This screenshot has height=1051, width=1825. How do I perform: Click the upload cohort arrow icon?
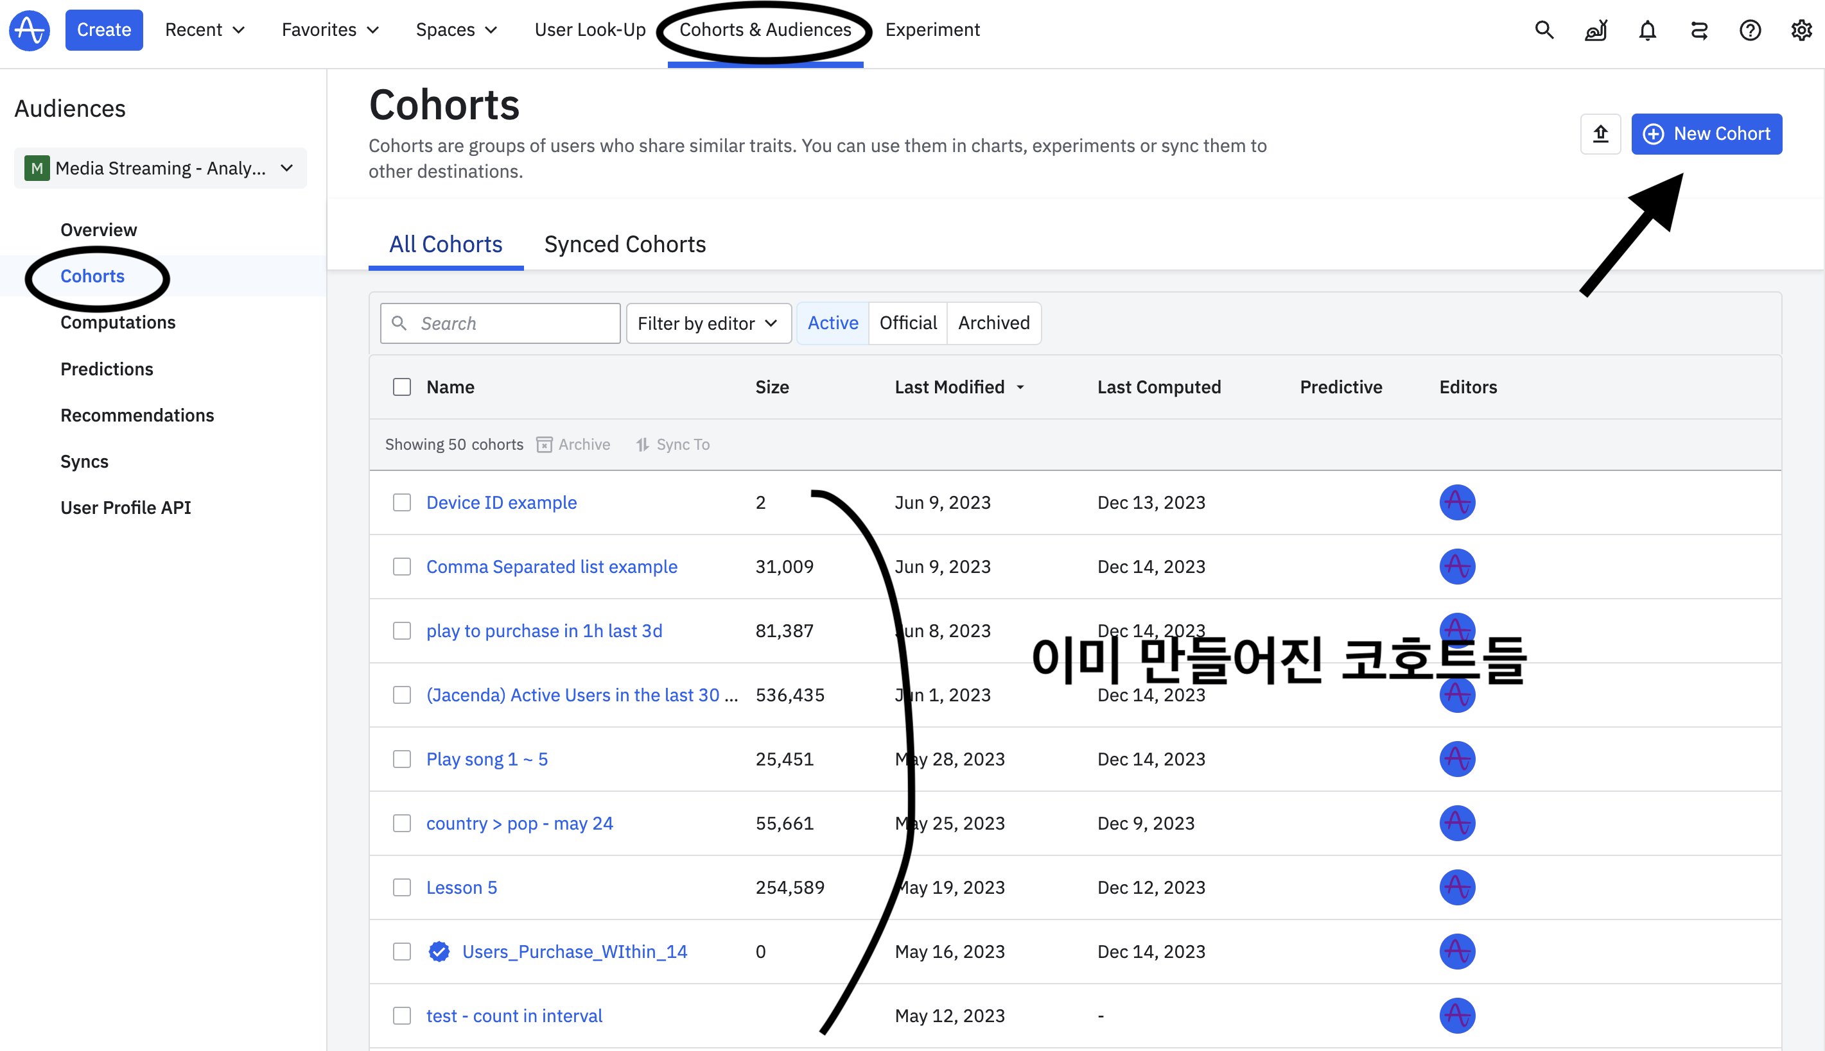(1600, 134)
